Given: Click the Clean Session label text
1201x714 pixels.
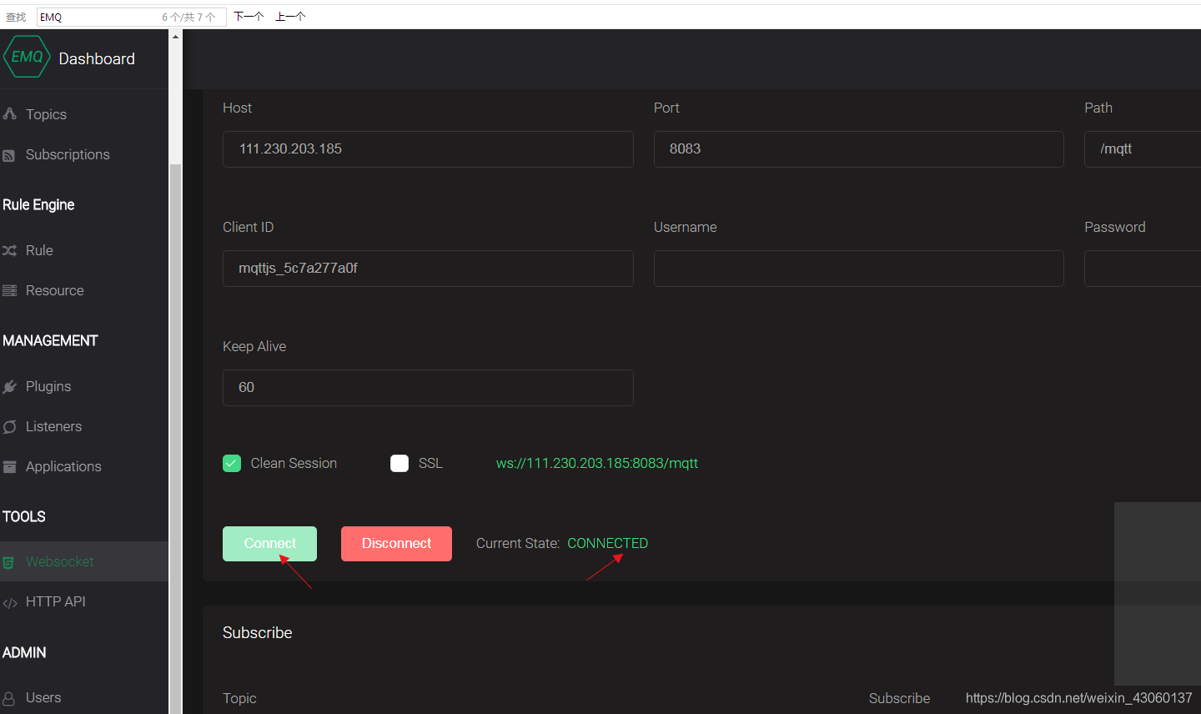Looking at the screenshot, I should 294,463.
